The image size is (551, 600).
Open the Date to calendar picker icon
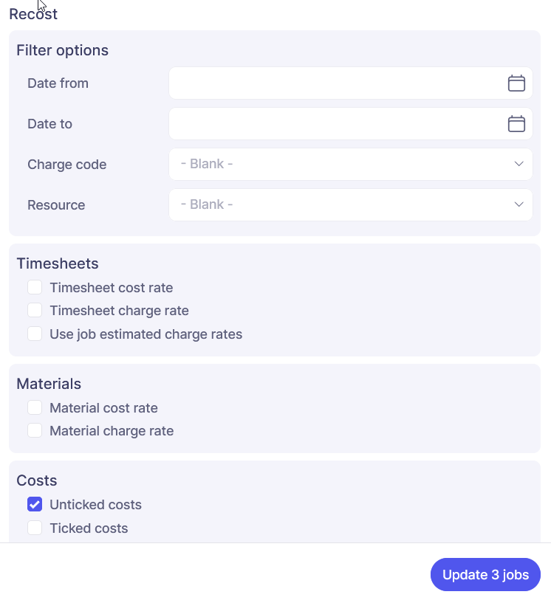click(x=516, y=124)
